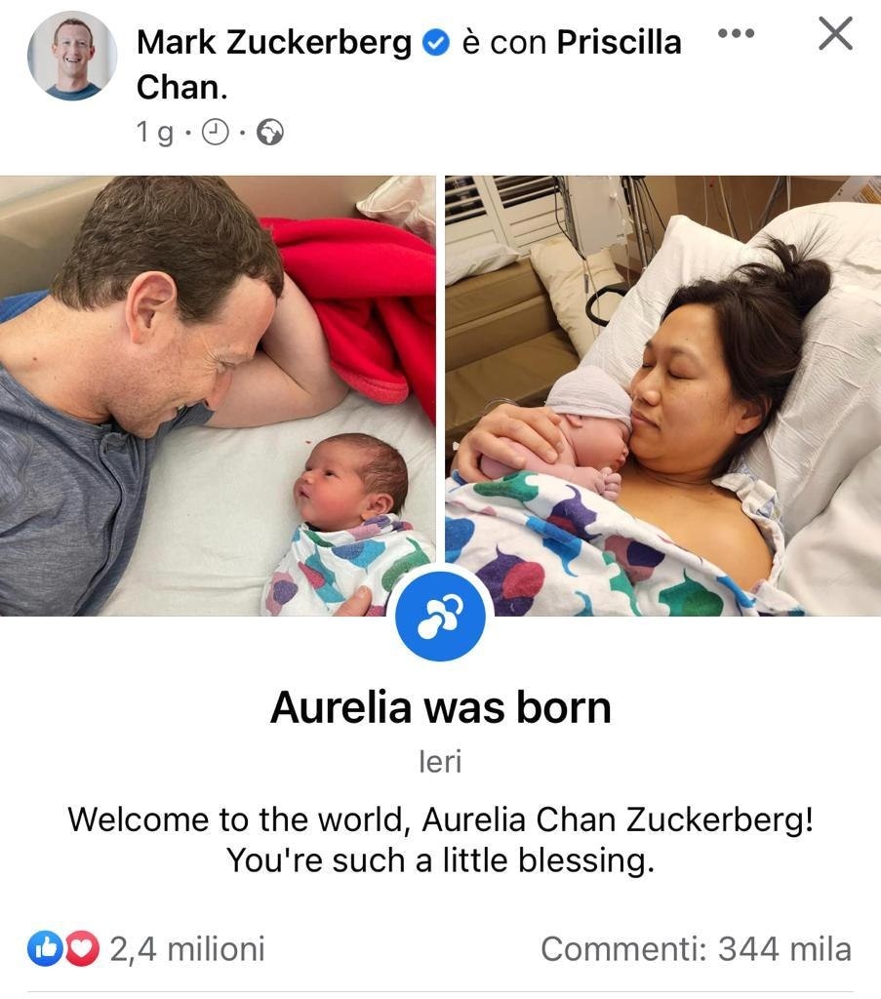Click the red heart reaction icon
The height and width of the screenshot is (999, 881).
click(x=82, y=949)
